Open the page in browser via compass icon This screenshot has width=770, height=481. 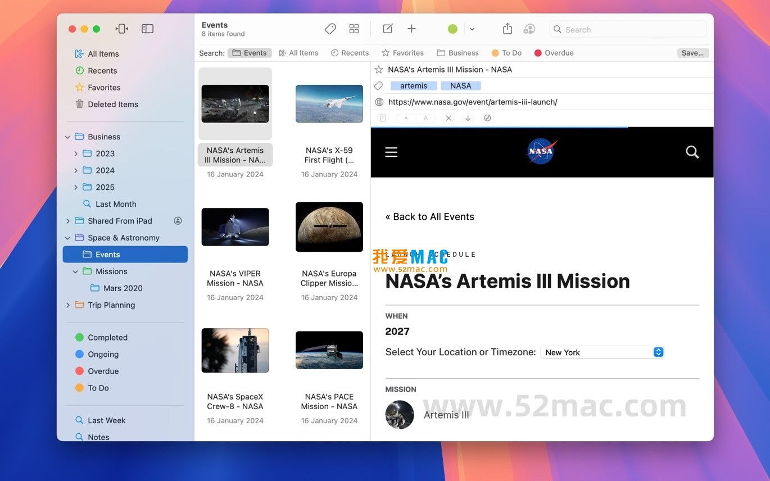coord(487,118)
